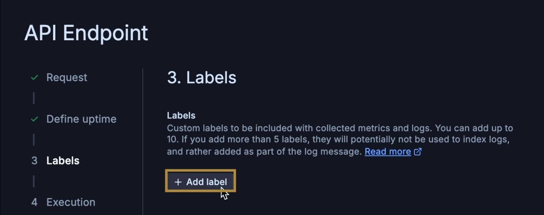
Task: Click the 3. Labels section heading
Action: (x=201, y=77)
